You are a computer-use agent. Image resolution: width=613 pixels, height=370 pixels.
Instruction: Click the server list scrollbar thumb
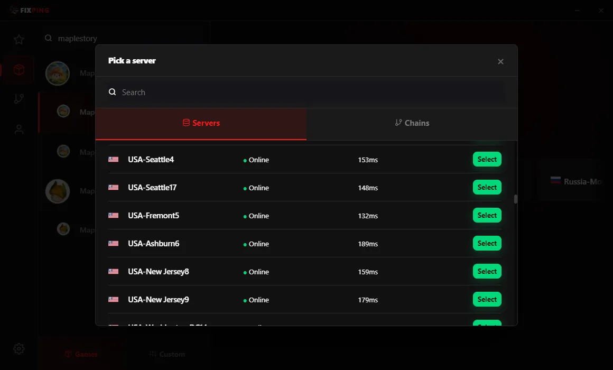pos(516,199)
